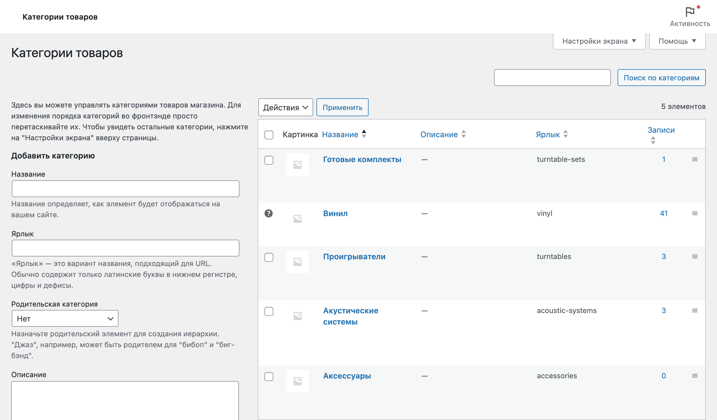Viewport: 717px width, 420px height.
Task: Open the Винил category link
Action: (335, 214)
